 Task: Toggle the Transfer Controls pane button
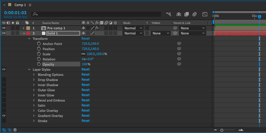tap(10, 130)
